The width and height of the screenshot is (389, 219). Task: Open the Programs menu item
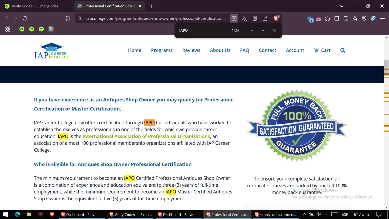pos(162,50)
